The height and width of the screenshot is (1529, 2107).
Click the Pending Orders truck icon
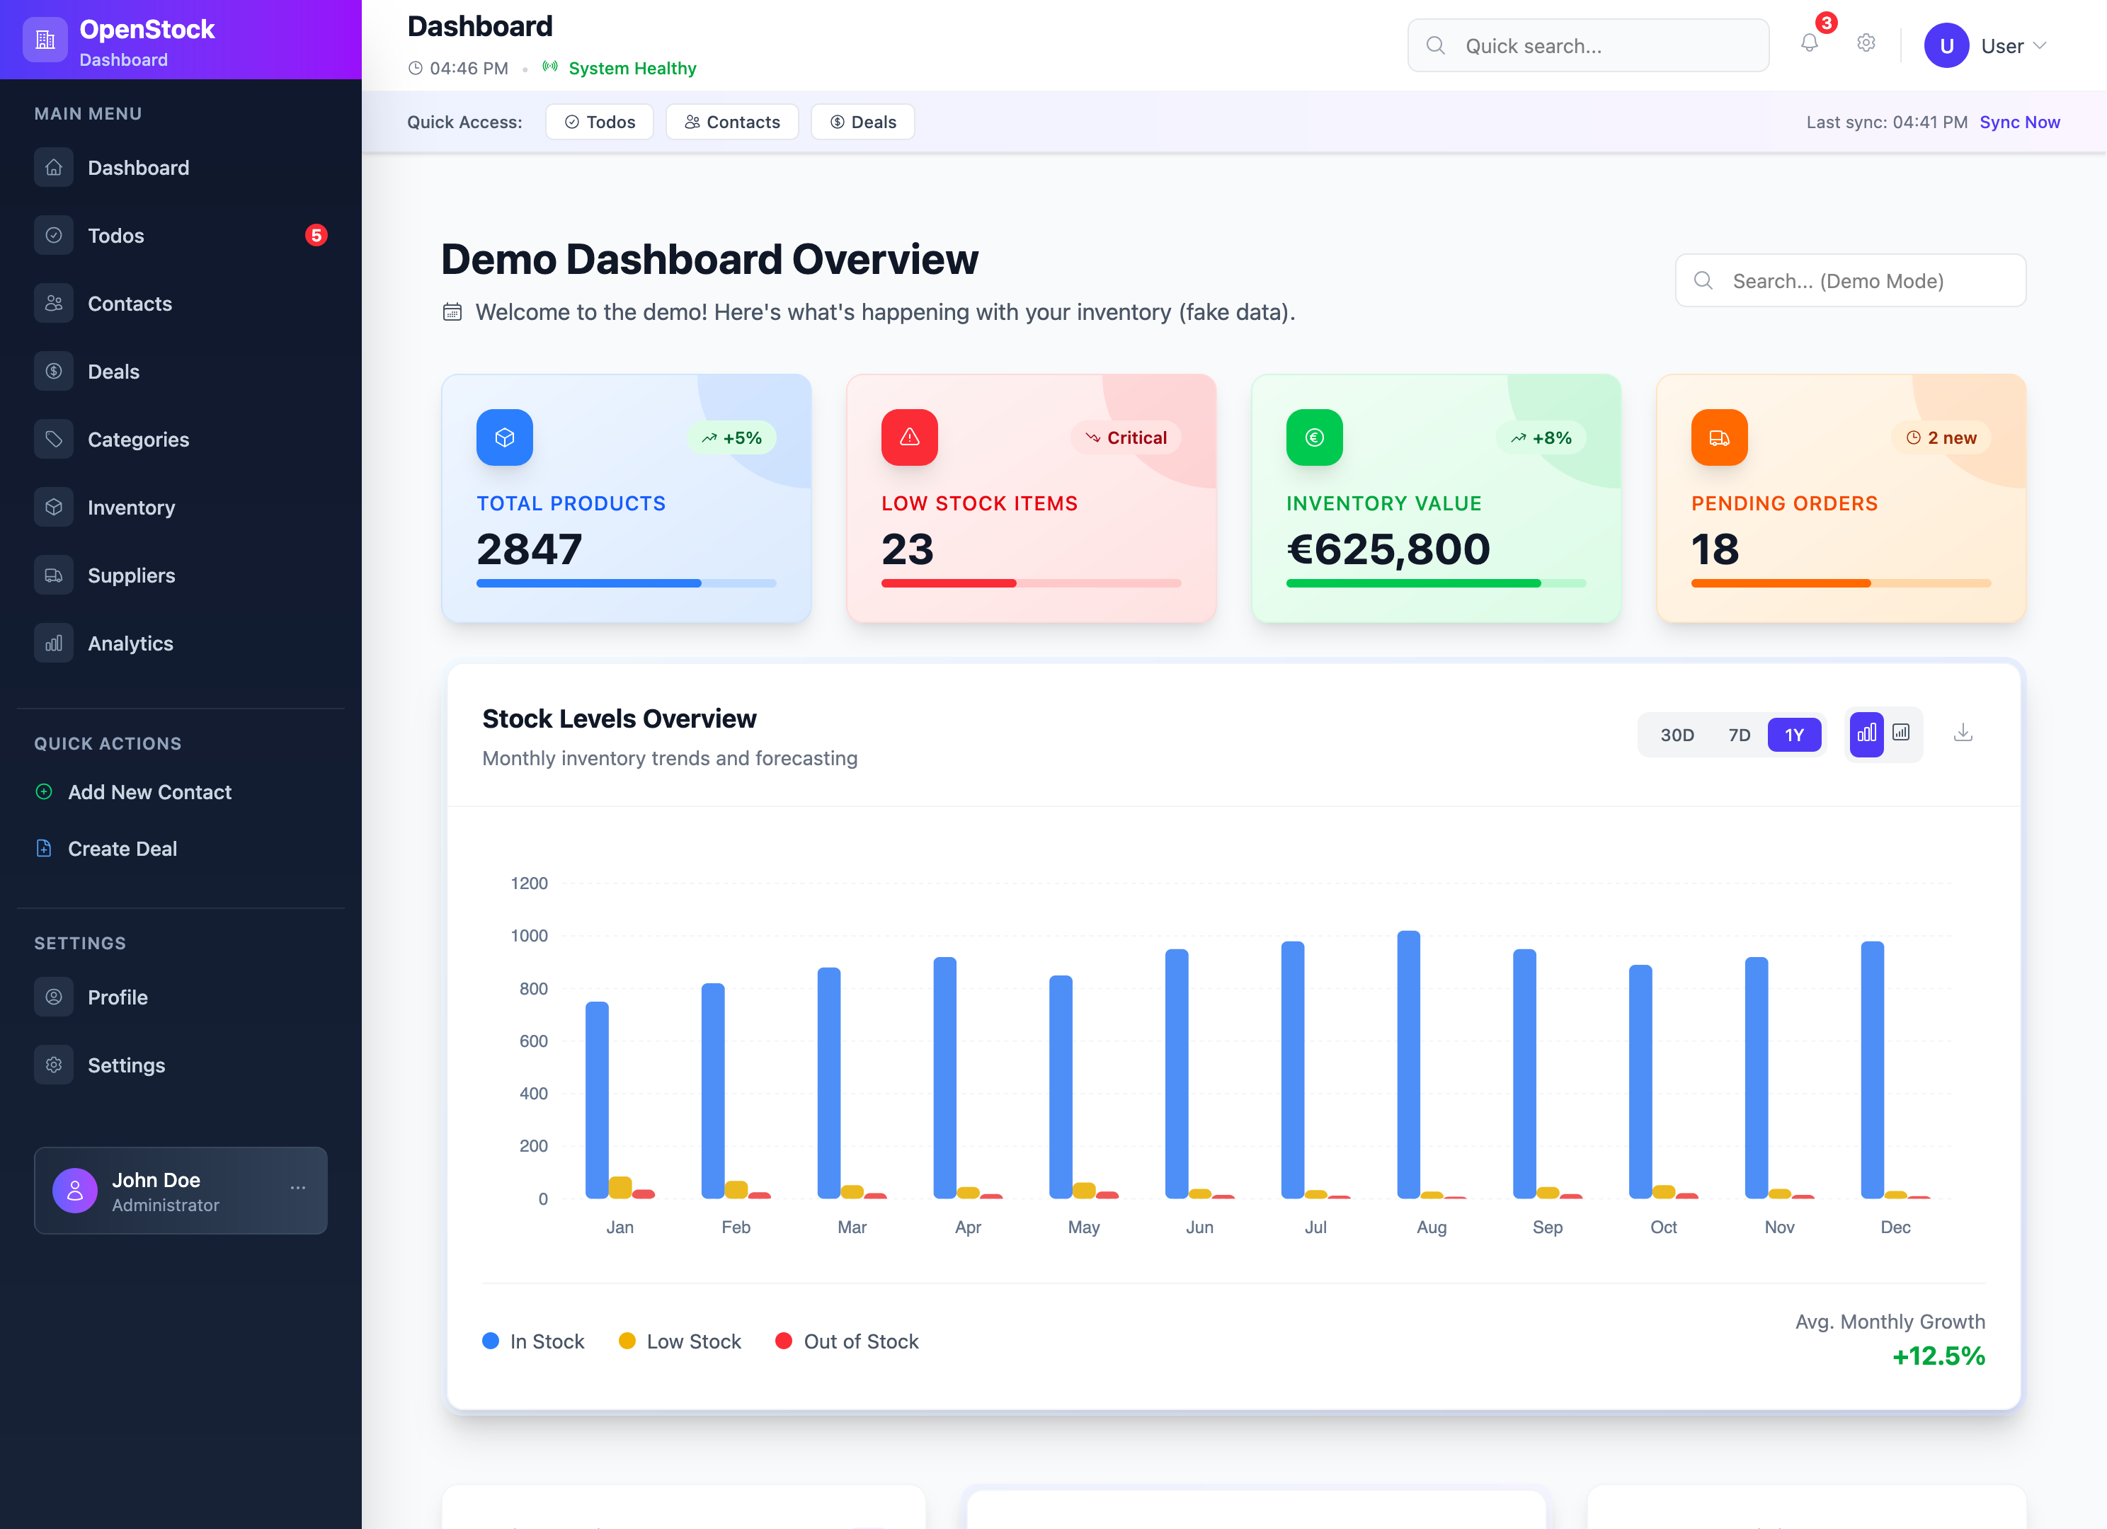[1719, 437]
